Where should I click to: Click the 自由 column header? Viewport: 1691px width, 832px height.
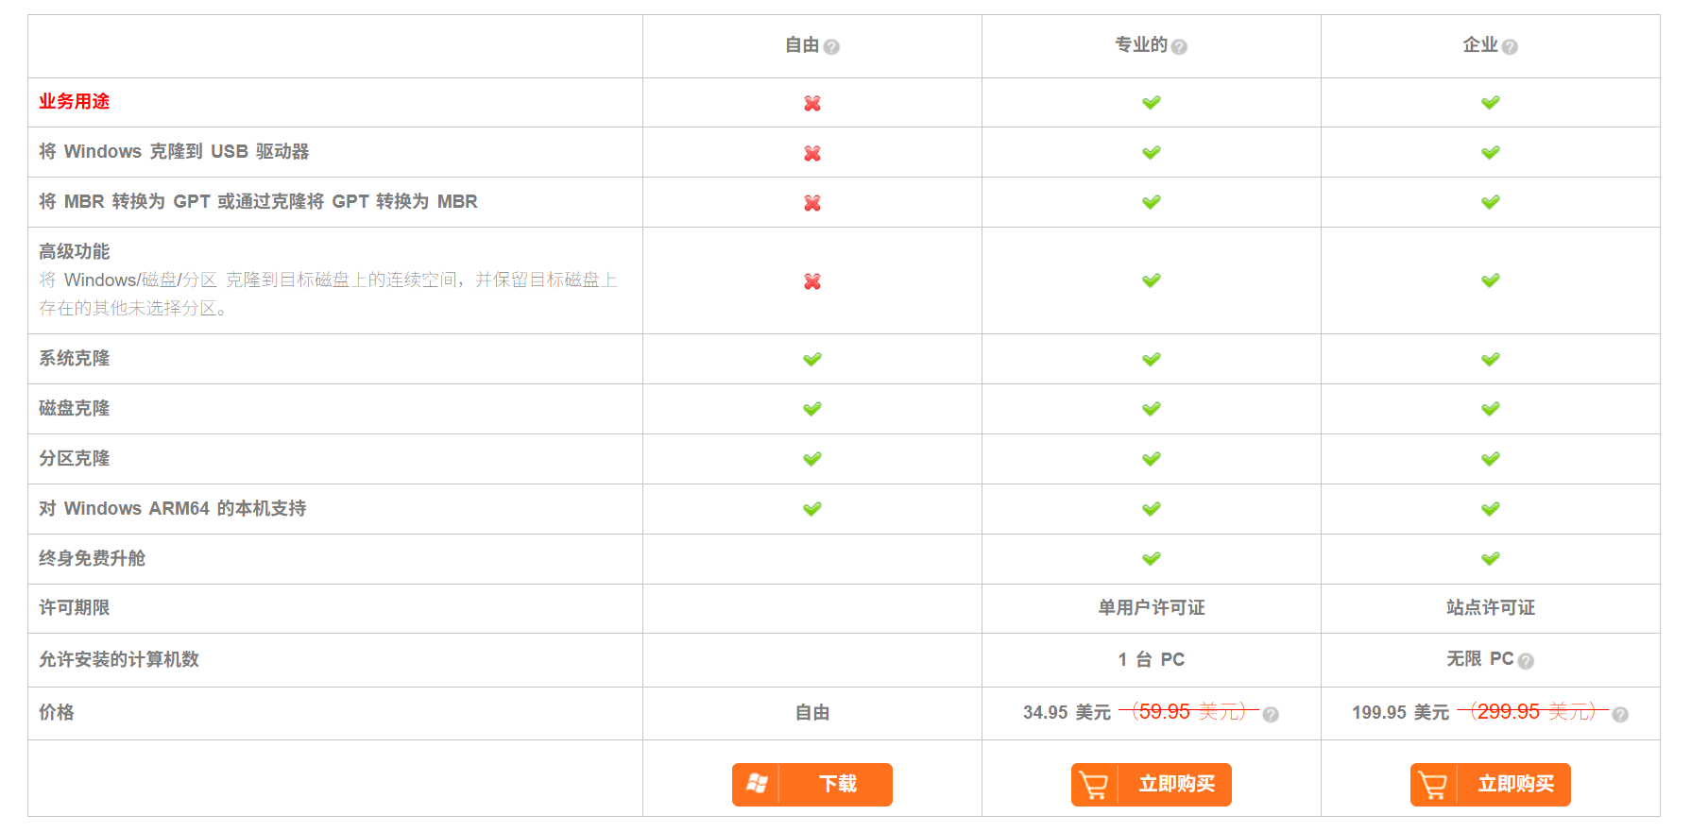(x=802, y=44)
